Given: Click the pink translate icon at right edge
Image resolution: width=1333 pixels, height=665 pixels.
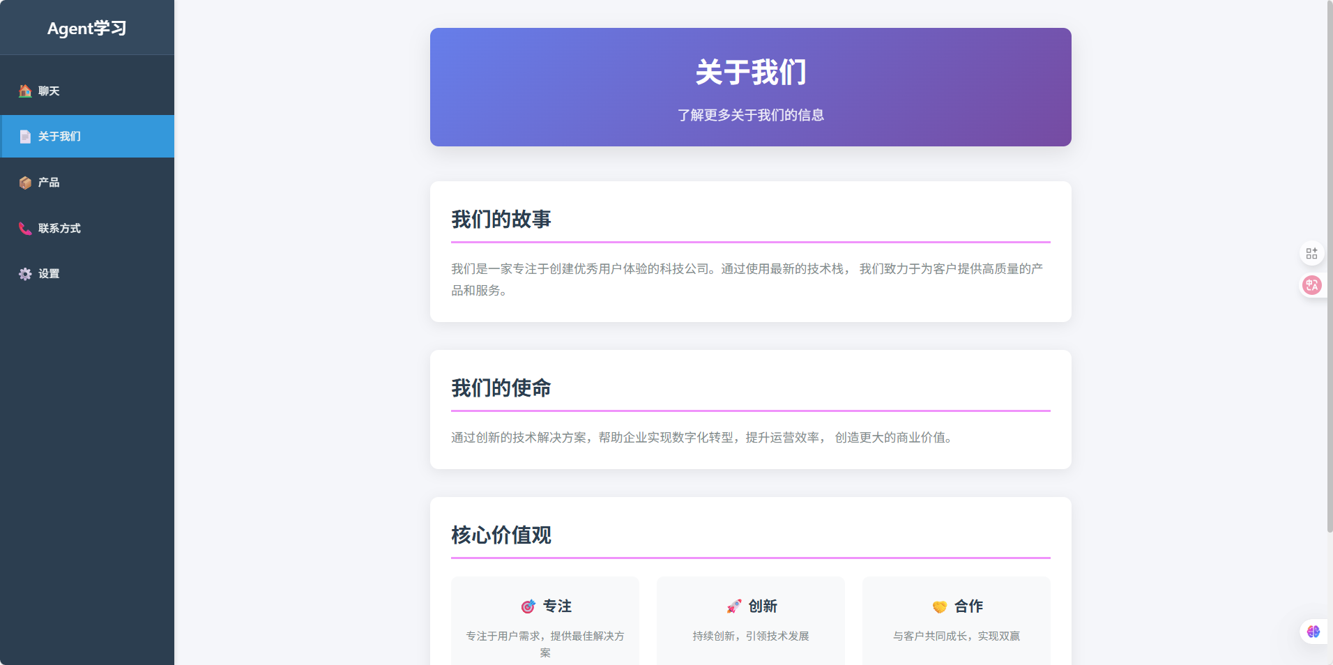Looking at the screenshot, I should tap(1312, 285).
